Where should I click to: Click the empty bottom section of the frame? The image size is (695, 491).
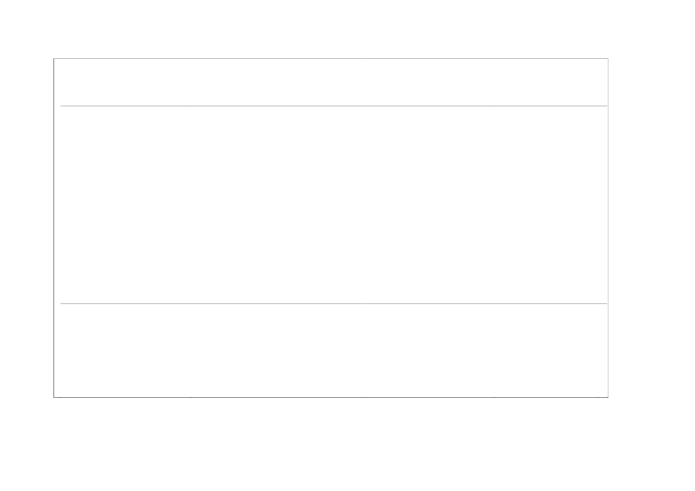click(331, 350)
